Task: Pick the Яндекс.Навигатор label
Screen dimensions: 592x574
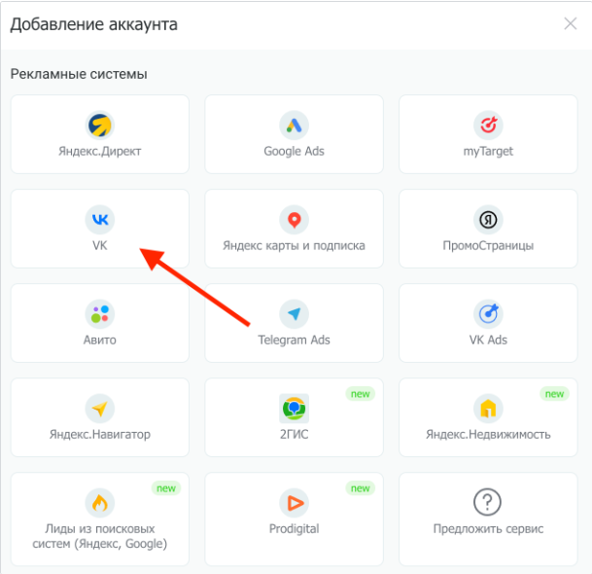Action: [100, 435]
